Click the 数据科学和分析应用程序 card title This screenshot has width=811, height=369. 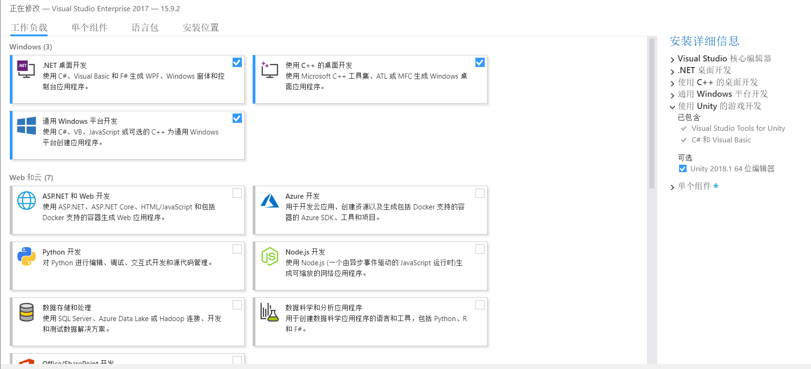pyautogui.click(x=323, y=308)
